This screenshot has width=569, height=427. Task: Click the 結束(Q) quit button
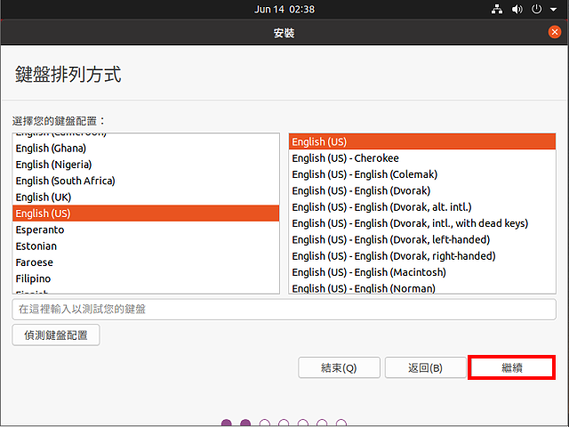pos(338,367)
